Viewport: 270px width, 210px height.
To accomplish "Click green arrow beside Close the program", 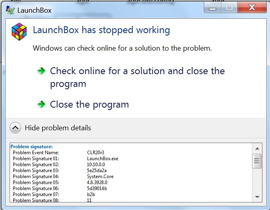I will (41, 104).
